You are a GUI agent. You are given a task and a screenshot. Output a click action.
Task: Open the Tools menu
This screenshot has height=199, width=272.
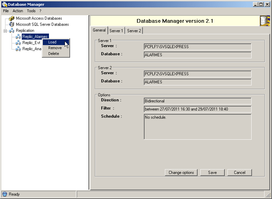coord(31,11)
